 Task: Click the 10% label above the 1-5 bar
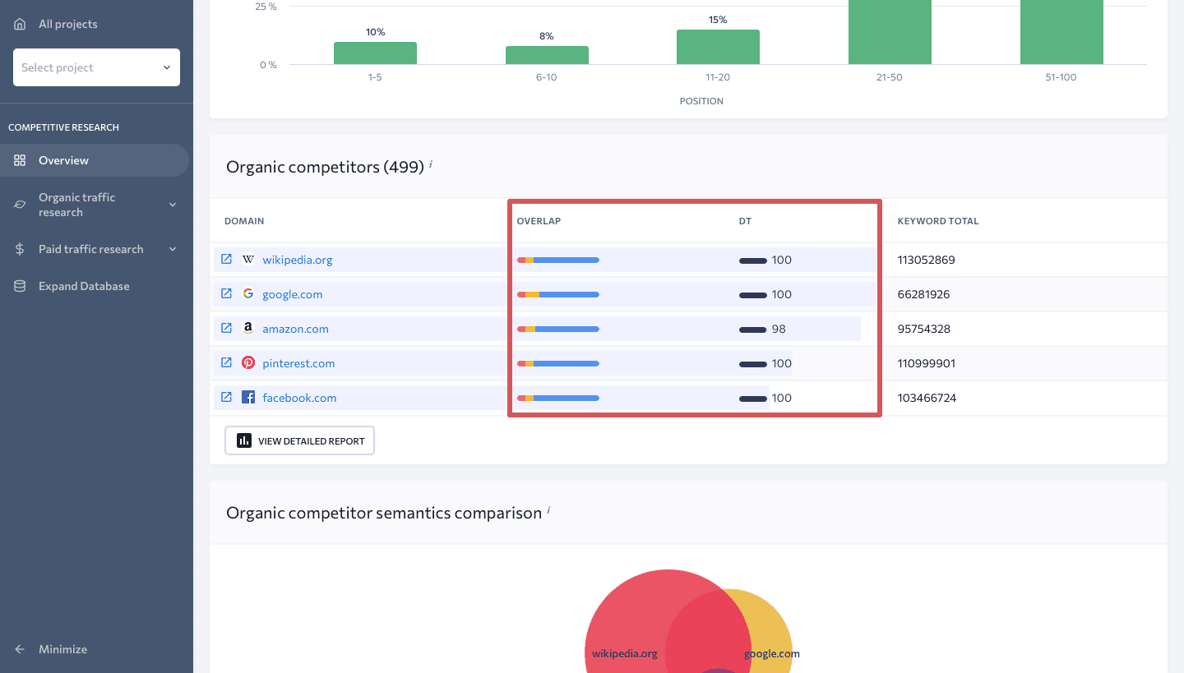click(x=376, y=32)
